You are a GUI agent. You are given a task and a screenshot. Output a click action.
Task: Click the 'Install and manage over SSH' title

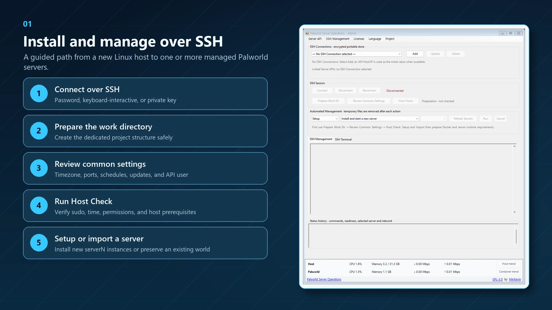(123, 42)
